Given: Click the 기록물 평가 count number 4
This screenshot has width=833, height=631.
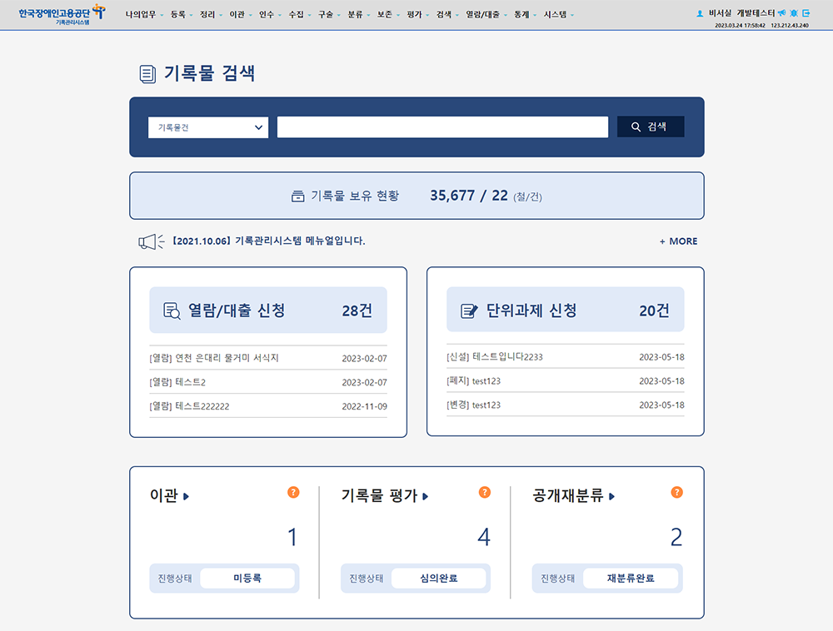Looking at the screenshot, I should point(483,537).
